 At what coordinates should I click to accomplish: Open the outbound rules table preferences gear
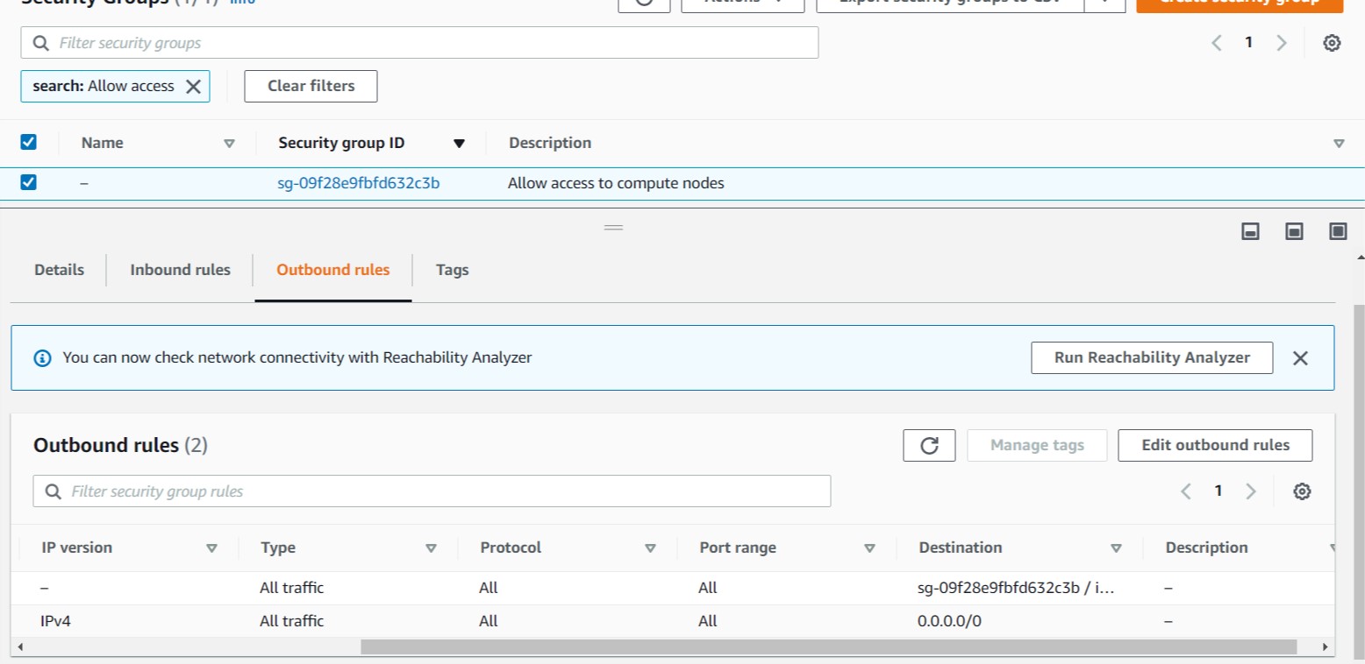click(1302, 491)
